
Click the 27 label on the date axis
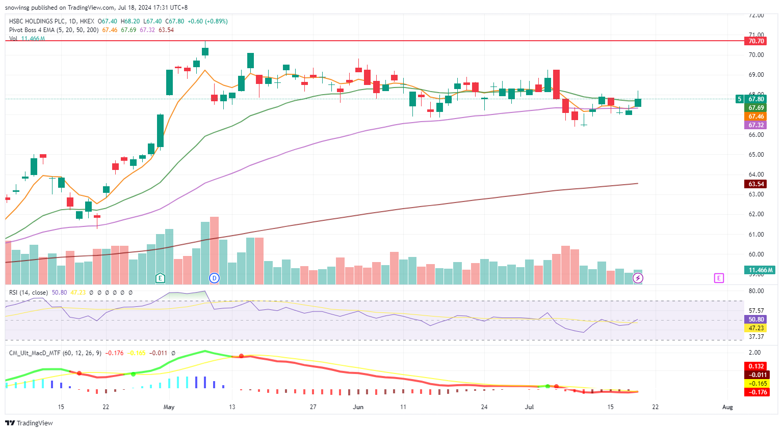coord(313,407)
